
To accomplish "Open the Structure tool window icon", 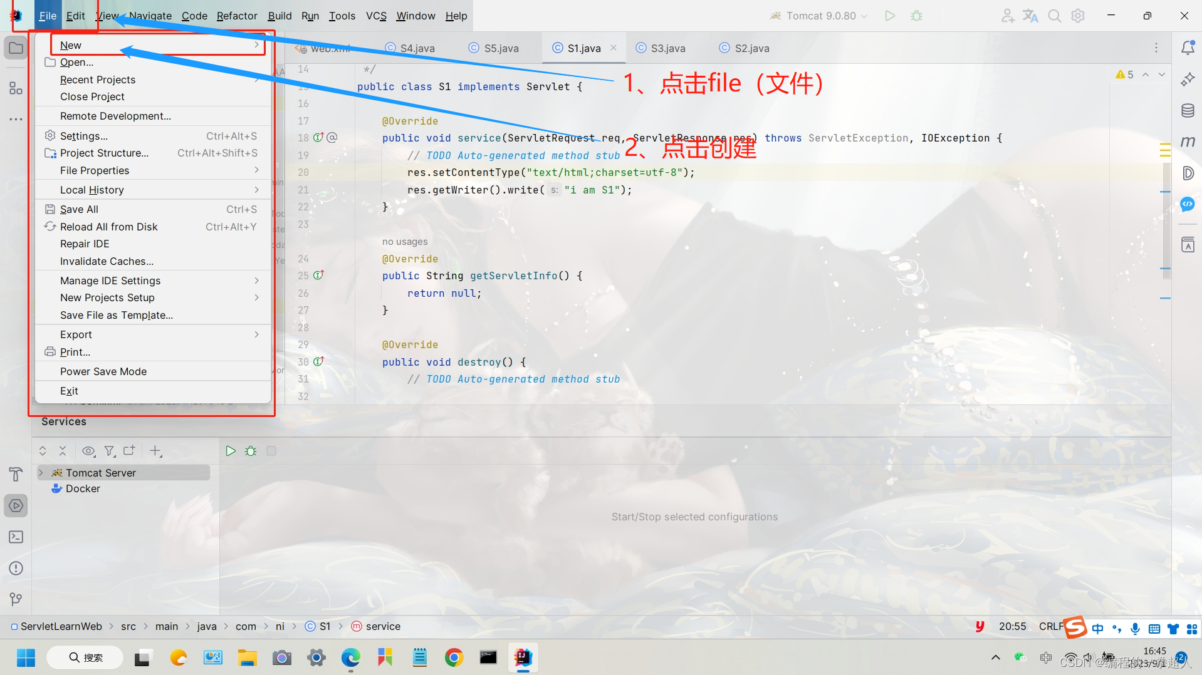I will (x=16, y=88).
